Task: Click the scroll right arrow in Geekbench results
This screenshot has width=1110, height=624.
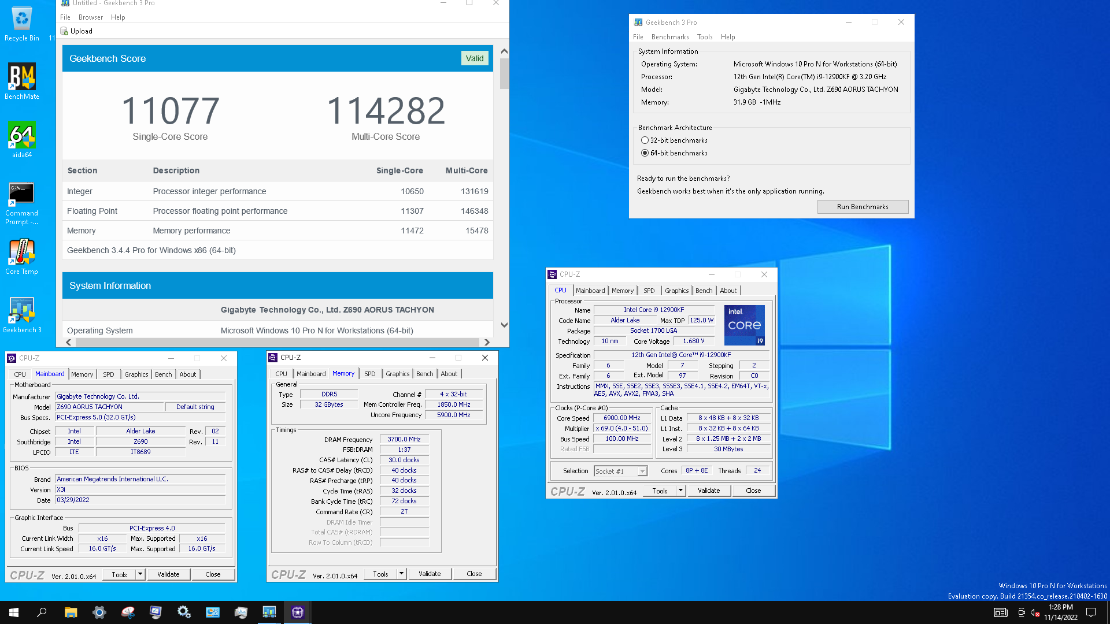Action: tap(487, 342)
